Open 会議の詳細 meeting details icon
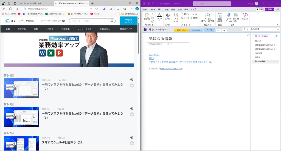Screen dimensions: 281x151 220,15
